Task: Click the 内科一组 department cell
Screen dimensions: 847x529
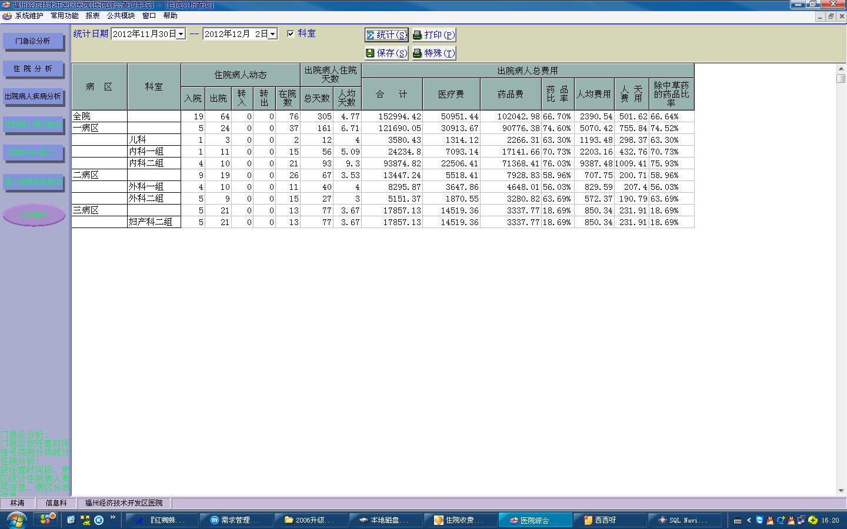Action: 154,152
